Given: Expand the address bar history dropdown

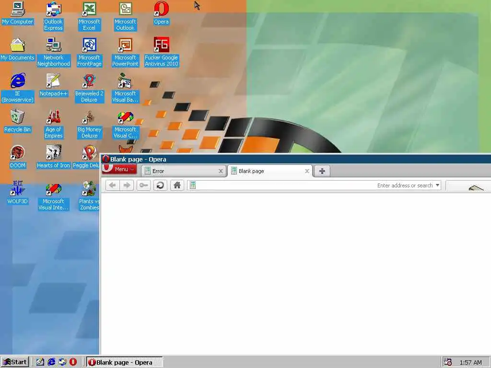Looking at the screenshot, I should pos(437,185).
